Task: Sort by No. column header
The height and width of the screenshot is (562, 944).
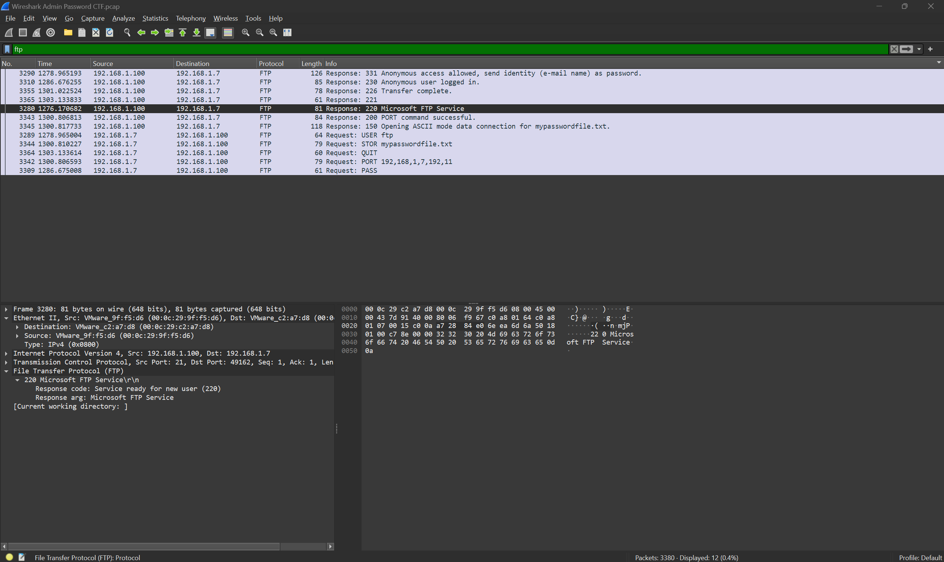Action: (18, 64)
